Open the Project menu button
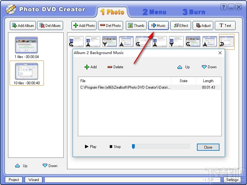This screenshot has height=185, width=247. [x=14, y=180]
